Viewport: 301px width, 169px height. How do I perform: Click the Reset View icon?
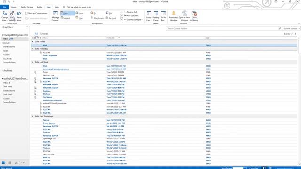(x=19, y=14)
